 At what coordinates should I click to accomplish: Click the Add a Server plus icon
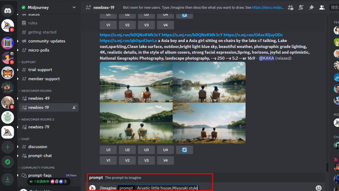(8, 147)
